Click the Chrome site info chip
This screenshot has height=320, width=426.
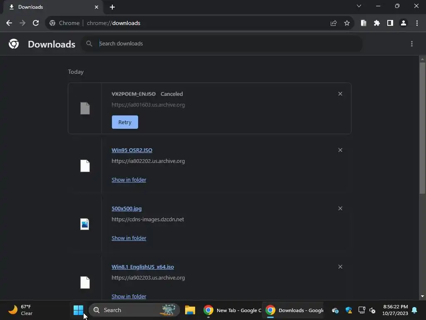click(x=64, y=23)
